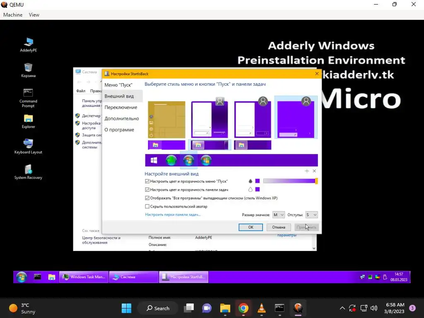Image resolution: width=424 pixels, height=318 pixels.
Task: Open the Отступы dropdown
Action: [x=311, y=215]
